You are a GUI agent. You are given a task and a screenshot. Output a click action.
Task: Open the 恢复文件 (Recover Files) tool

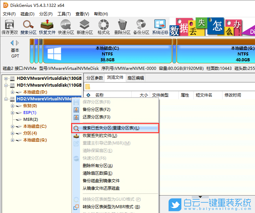(x=47, y=27)
